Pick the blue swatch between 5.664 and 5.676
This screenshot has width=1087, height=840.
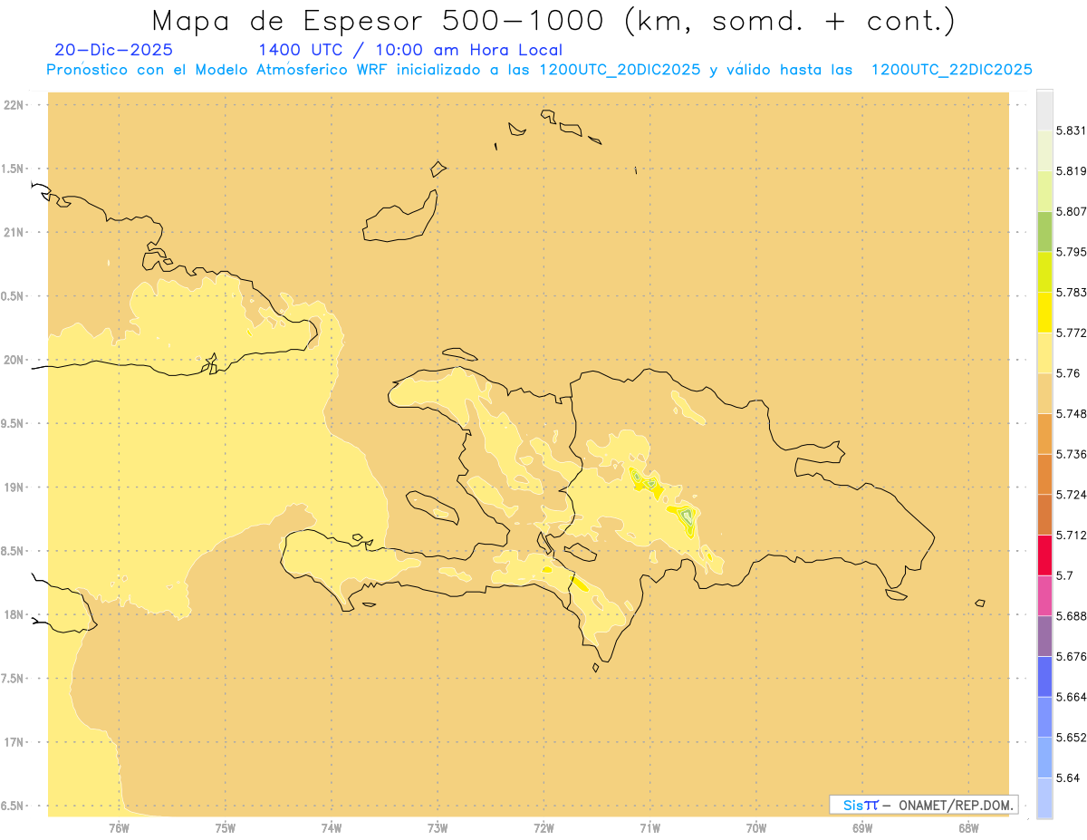pos(1044,677)
